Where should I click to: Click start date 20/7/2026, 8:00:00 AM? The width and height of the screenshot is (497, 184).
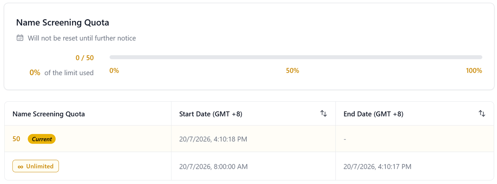pos(213,166)
